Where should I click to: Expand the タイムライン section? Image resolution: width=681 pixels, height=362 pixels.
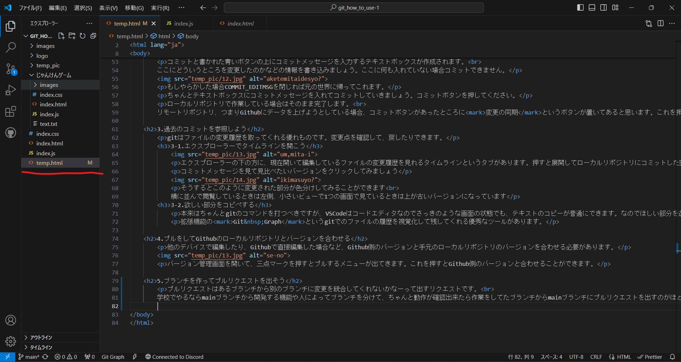(x=41, y=347)
